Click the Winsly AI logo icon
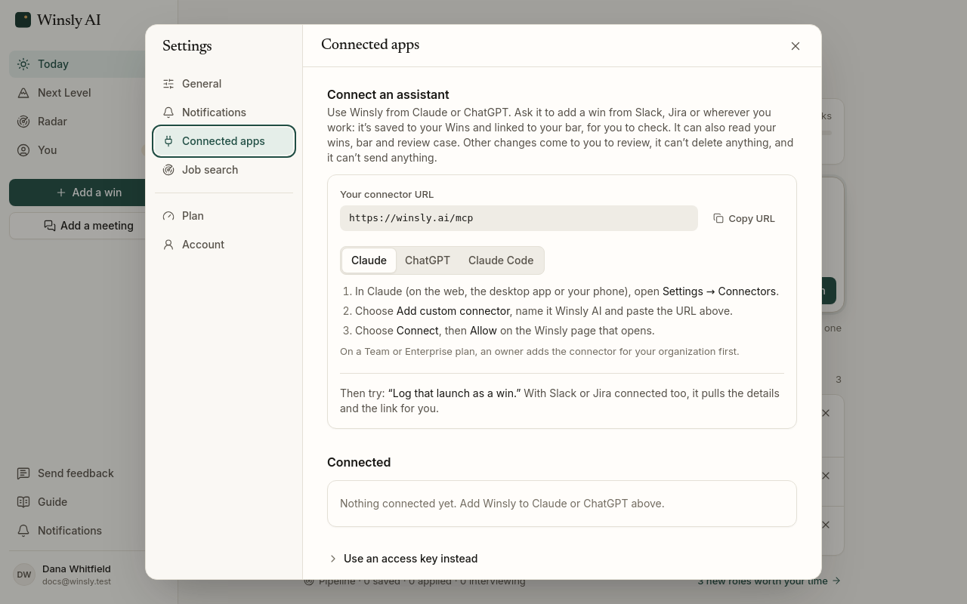 pyautogui.click(x=23, y=20)
